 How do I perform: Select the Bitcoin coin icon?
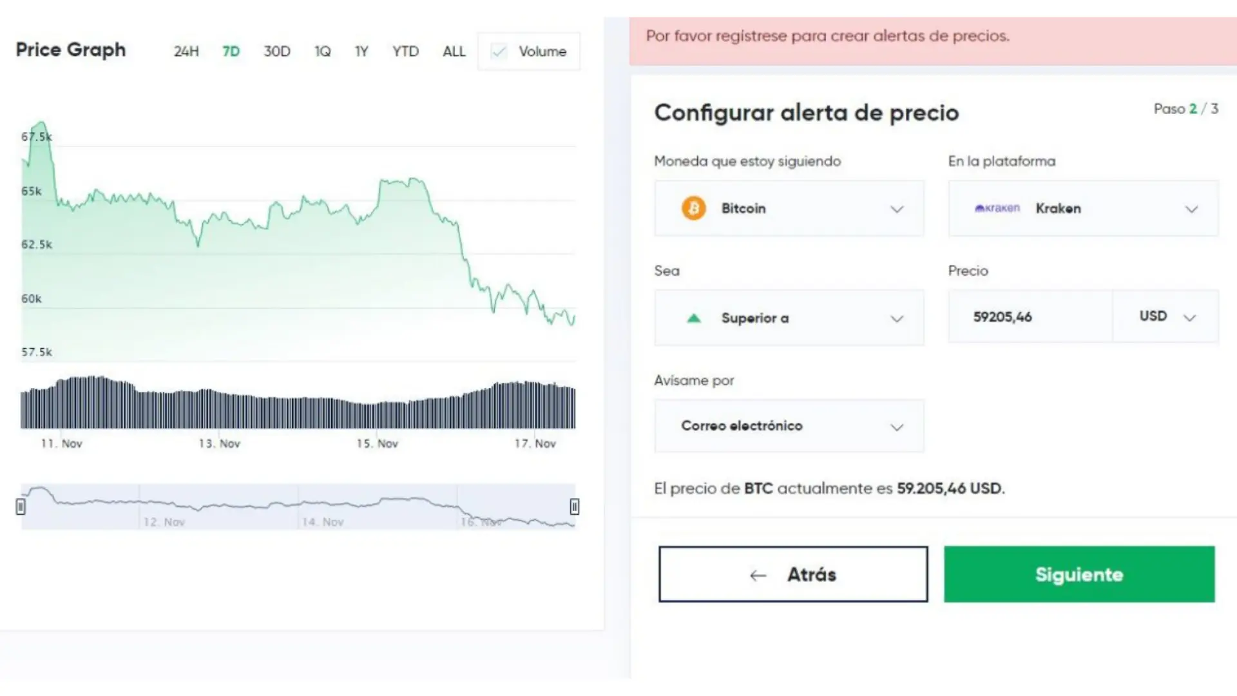coord(693,208)
